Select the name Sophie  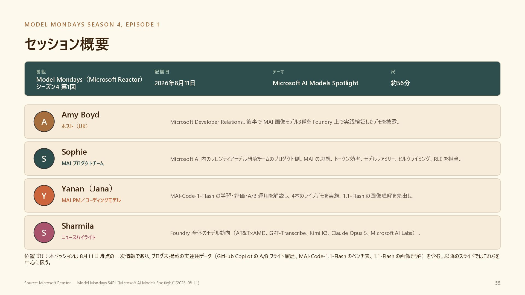[74, 152]
